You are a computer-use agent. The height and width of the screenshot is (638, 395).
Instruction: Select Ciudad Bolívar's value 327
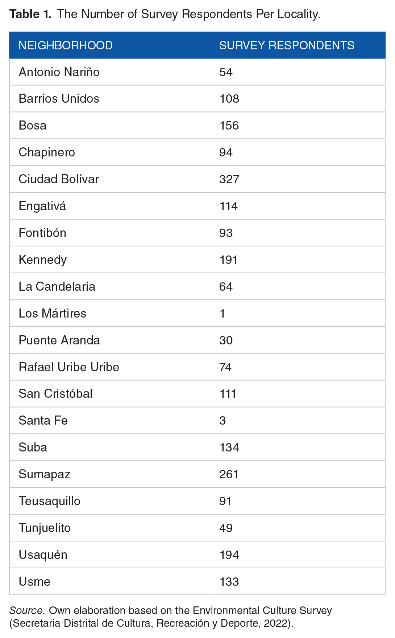(x=229, y=179)
